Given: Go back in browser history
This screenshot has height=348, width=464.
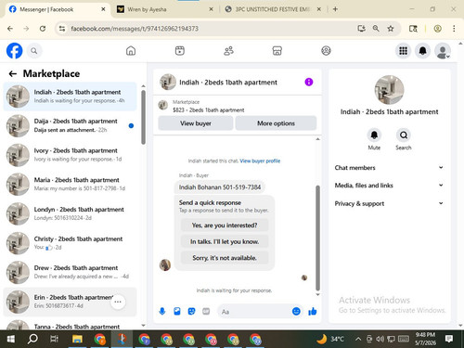Looking at the screenshot, I should pyautogui.click(x=10, y=29).
